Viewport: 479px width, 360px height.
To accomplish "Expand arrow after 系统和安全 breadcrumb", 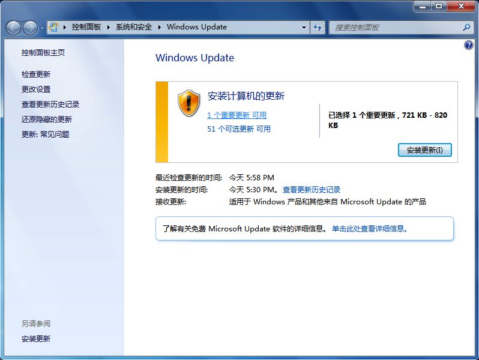I will point(159,27).
